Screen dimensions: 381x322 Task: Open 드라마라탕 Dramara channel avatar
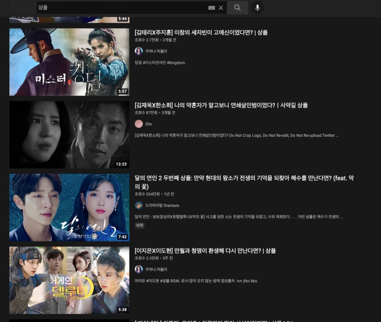139,205
